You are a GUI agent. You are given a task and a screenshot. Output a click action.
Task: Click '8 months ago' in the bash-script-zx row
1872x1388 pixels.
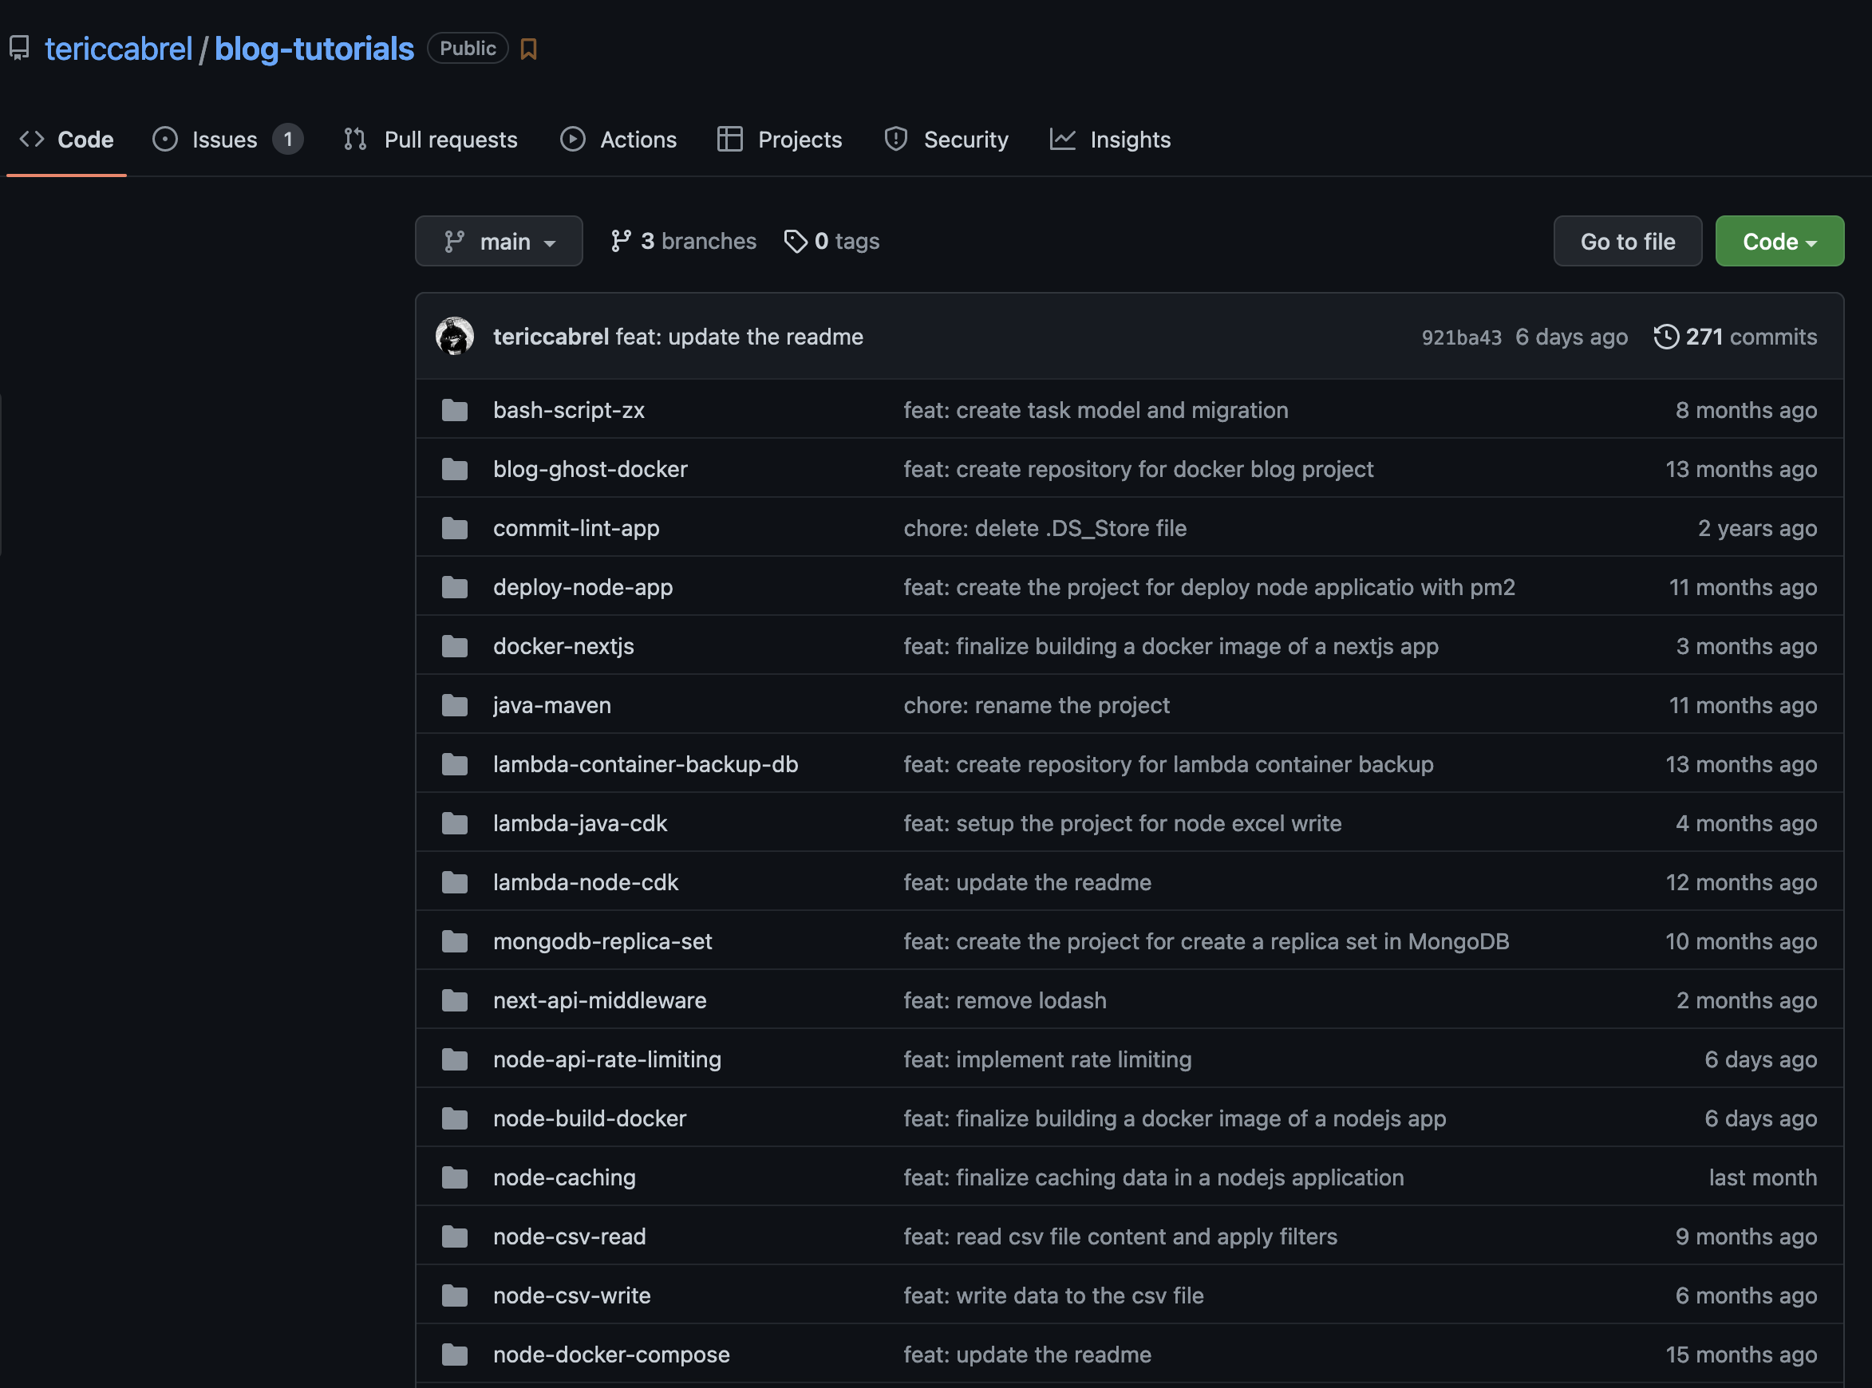[x=1746, y=410]
